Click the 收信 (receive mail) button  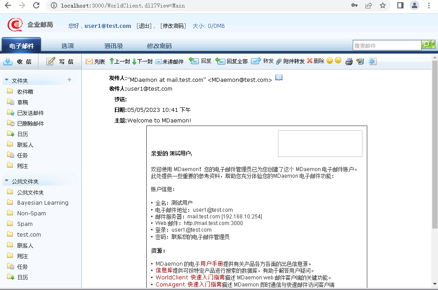[18, 61]
